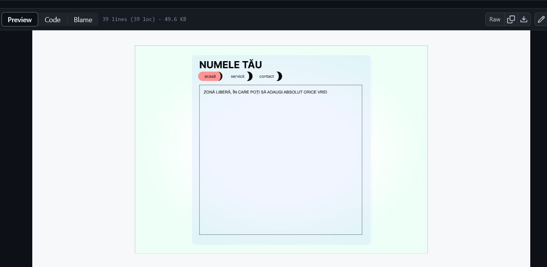Image resolution: width=547 pixels, height=267 pixels.
Task: Click the crescent icon after contact
Action: click(x=279, y=76)
